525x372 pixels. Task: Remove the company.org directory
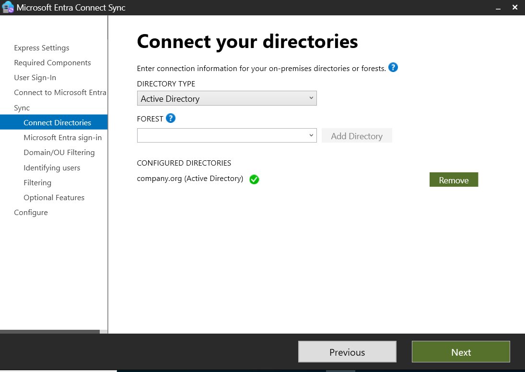454,180
